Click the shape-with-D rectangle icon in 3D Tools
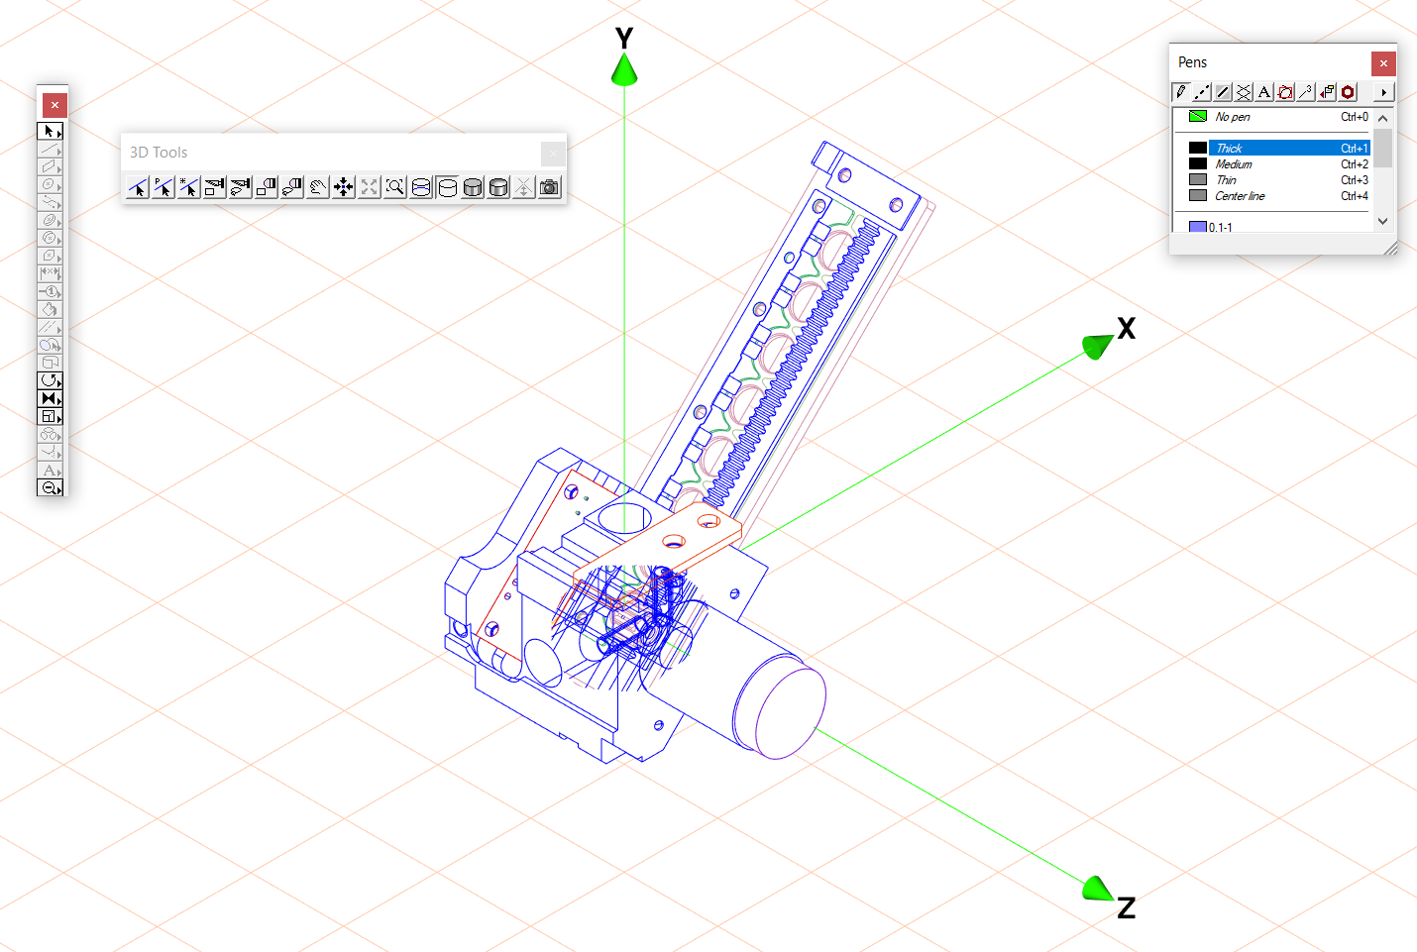 (267, 187)
